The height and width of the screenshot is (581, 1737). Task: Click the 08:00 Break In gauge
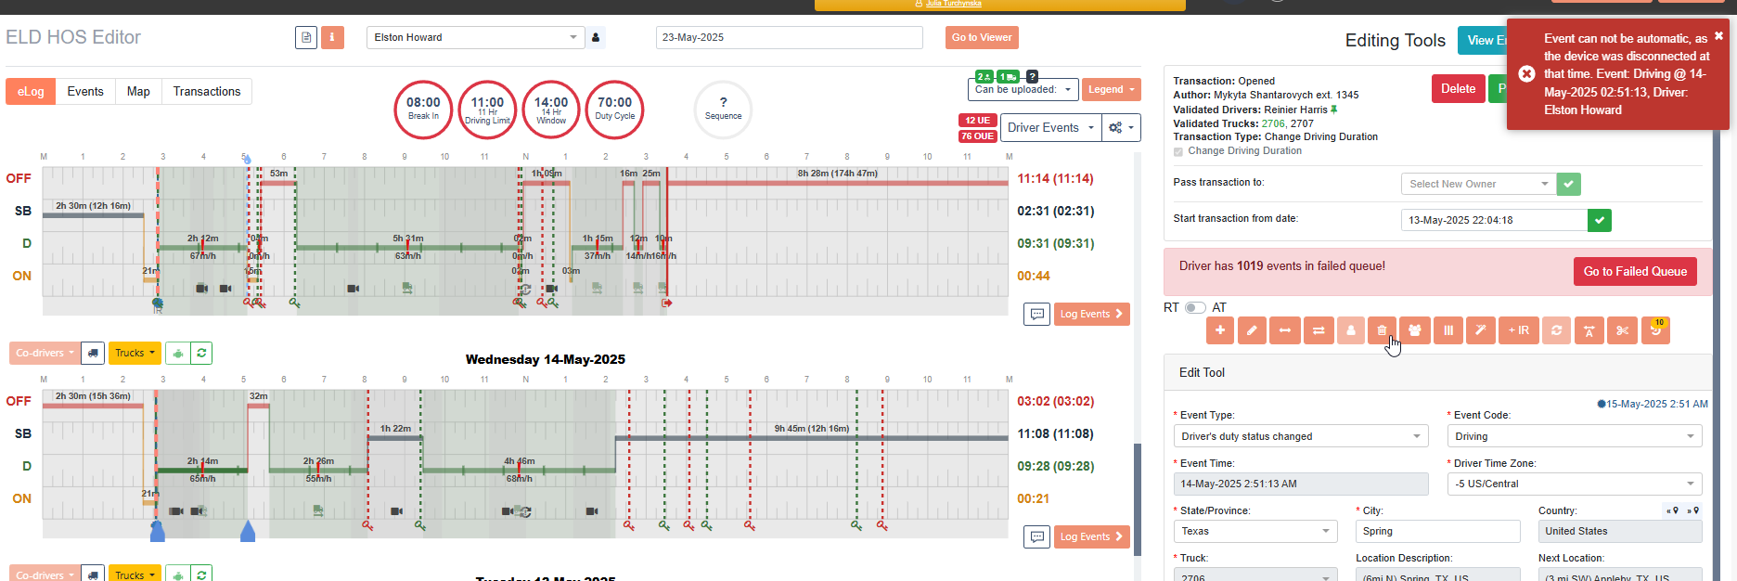coord(423,110)
